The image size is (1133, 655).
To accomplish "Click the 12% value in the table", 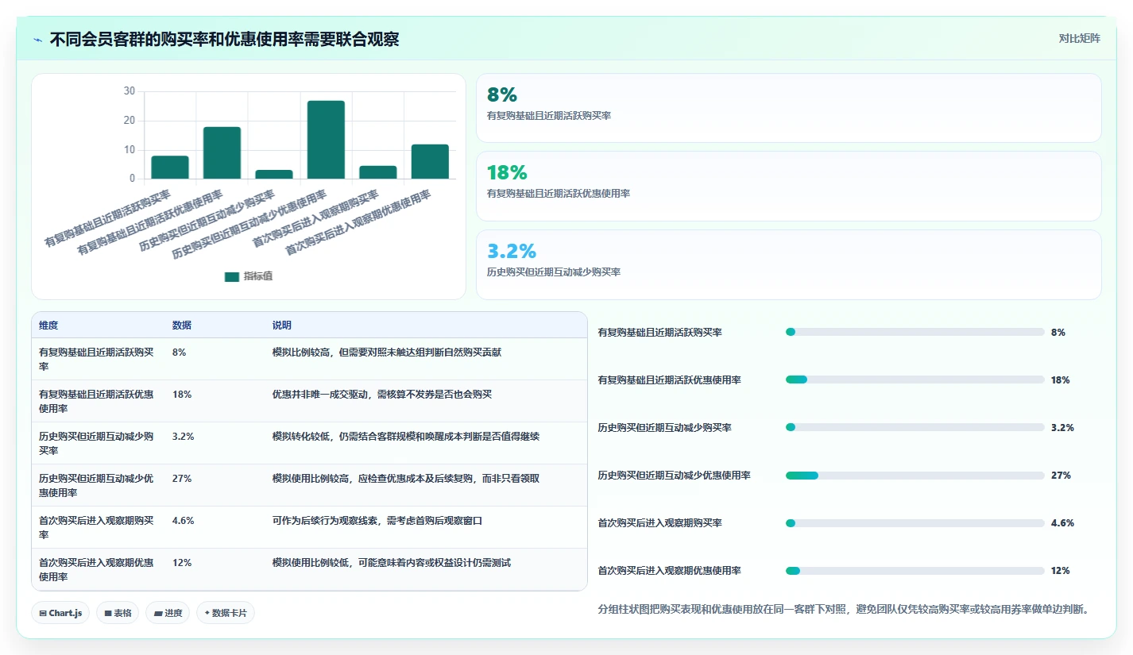I will point(182,563).
